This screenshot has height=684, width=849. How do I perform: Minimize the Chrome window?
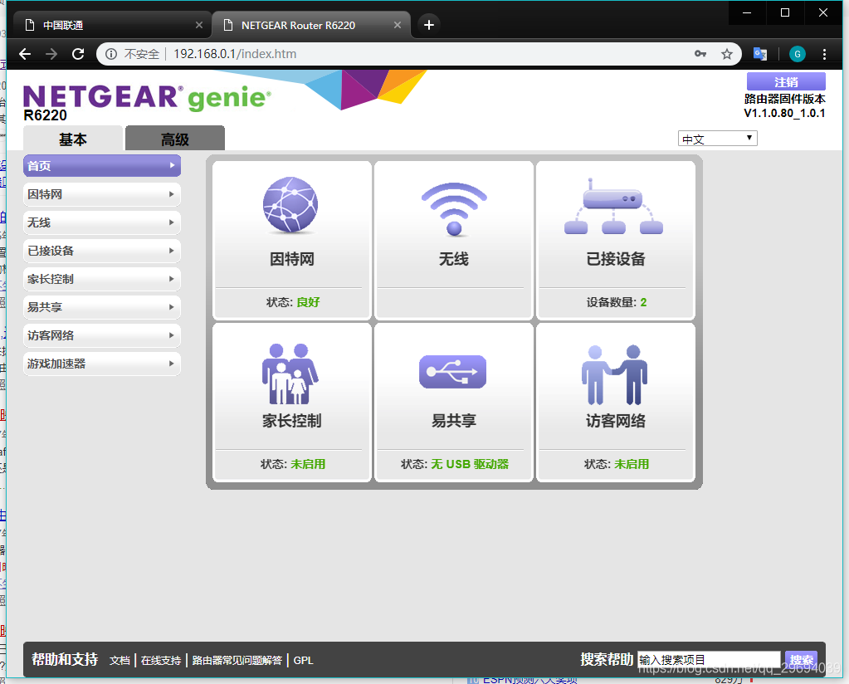747,12
